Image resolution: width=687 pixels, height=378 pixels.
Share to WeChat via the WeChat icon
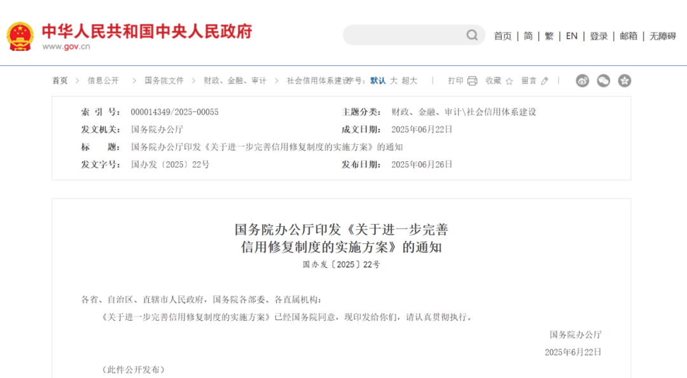[x=603, y=81]
